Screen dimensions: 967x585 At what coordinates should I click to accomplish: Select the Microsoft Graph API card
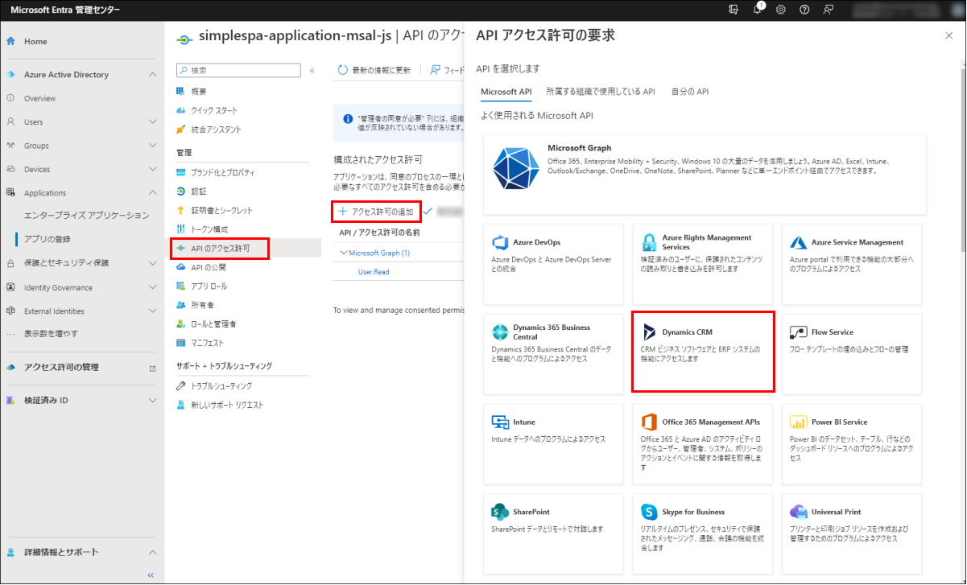(705, 175)
